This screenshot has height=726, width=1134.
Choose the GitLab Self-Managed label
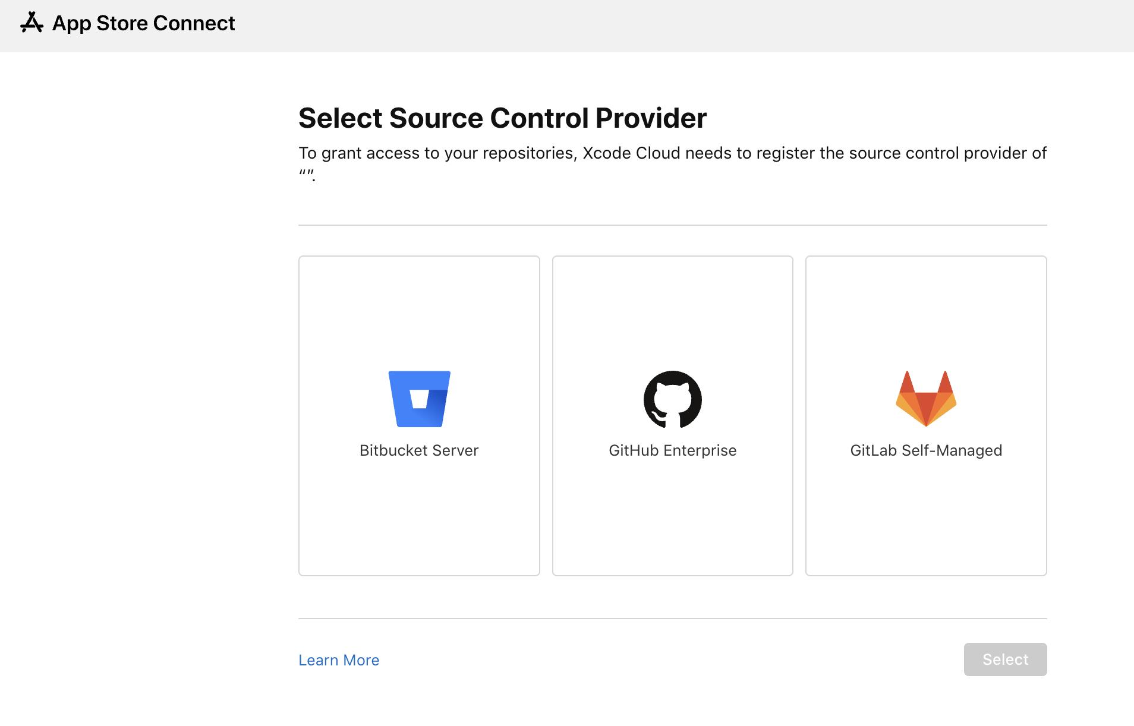(926, 450)
